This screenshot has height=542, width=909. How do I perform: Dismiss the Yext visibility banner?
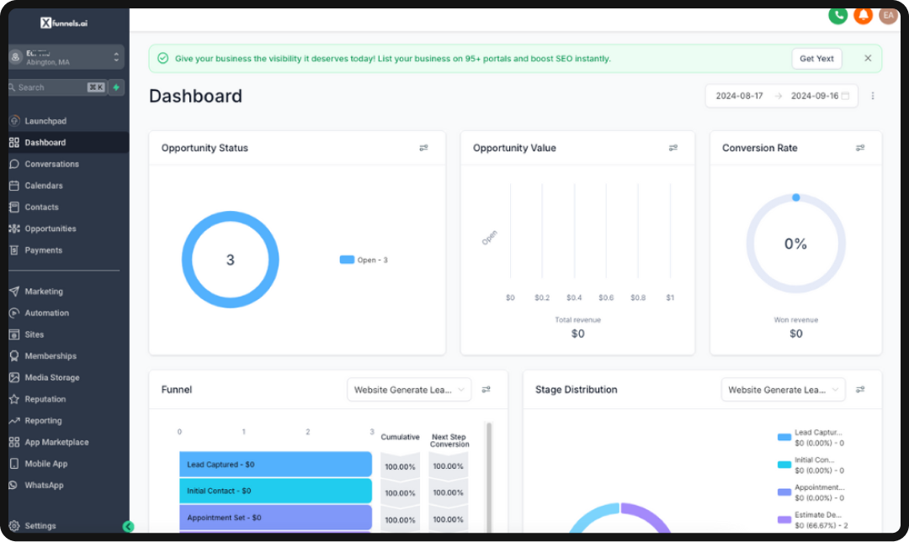click(x=868, y=58)
